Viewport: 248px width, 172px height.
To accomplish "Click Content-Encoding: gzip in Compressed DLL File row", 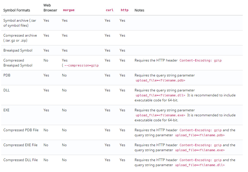I will 201,160.
